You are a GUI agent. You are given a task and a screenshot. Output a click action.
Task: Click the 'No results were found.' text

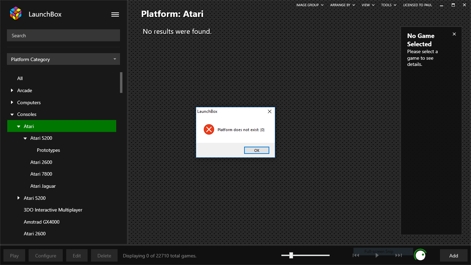coord(177,31)
